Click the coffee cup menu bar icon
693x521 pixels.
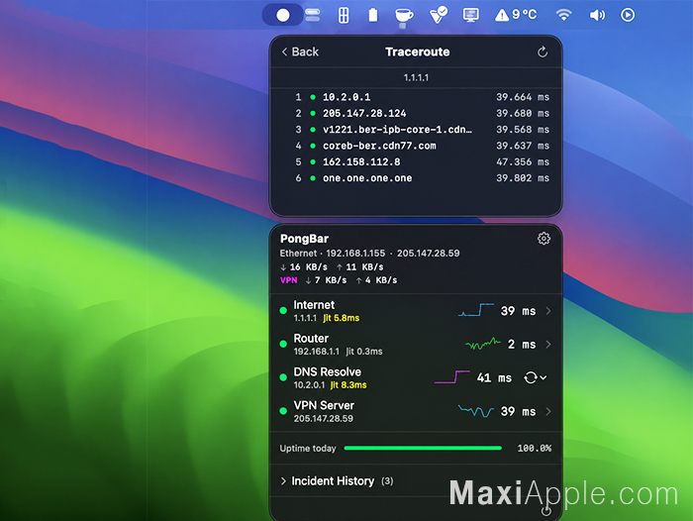point(404,16)
